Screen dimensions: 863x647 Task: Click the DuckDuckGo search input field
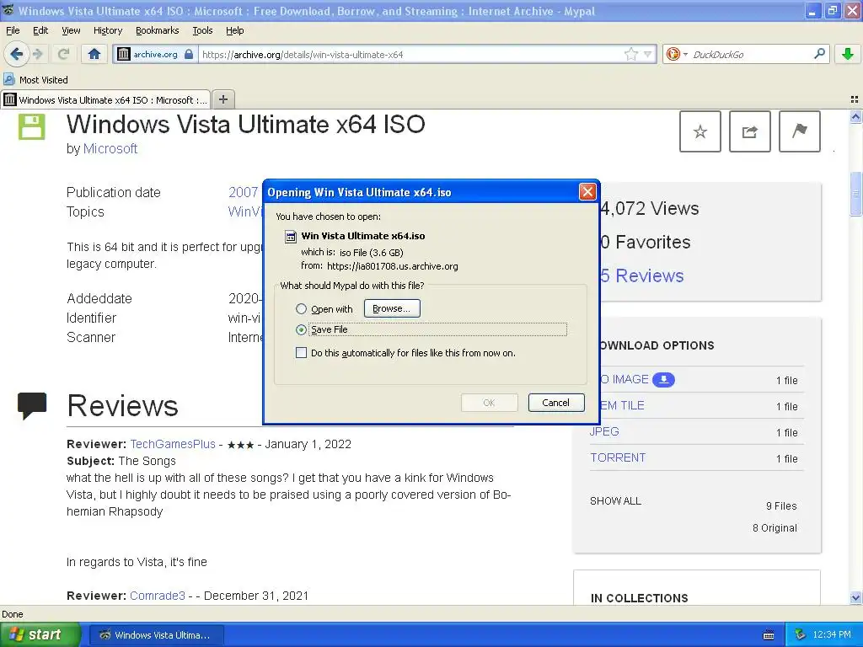click(x=749, y=54)
